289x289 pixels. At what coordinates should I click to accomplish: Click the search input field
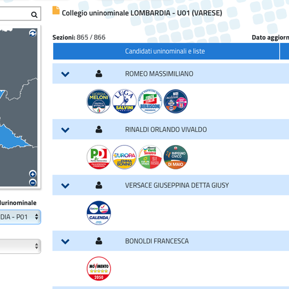click(x=20, y=14)
